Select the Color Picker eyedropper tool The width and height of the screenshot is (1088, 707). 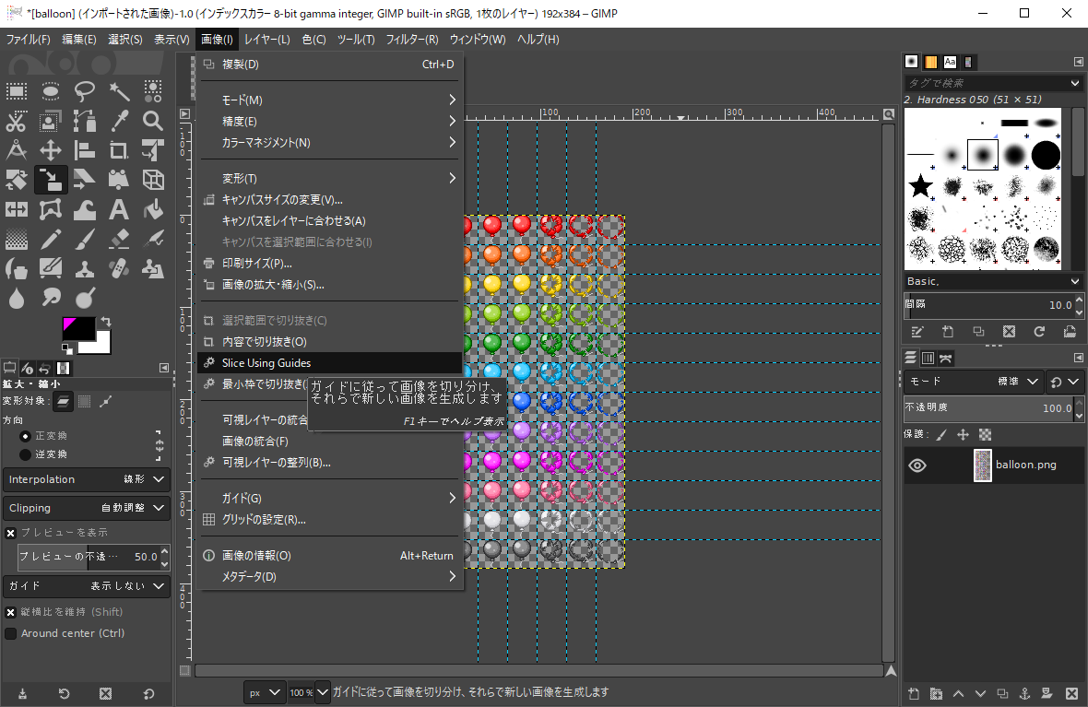click(x=118, y=121)
